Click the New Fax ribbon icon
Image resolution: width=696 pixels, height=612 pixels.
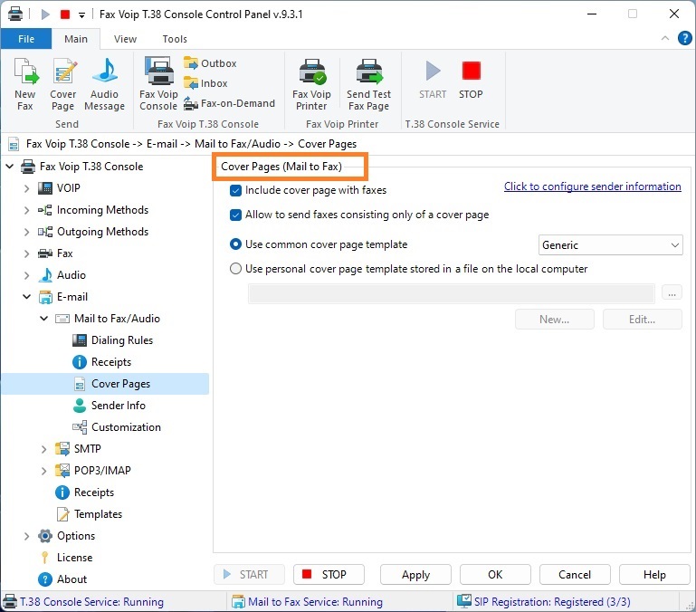(x=25, y=84)
